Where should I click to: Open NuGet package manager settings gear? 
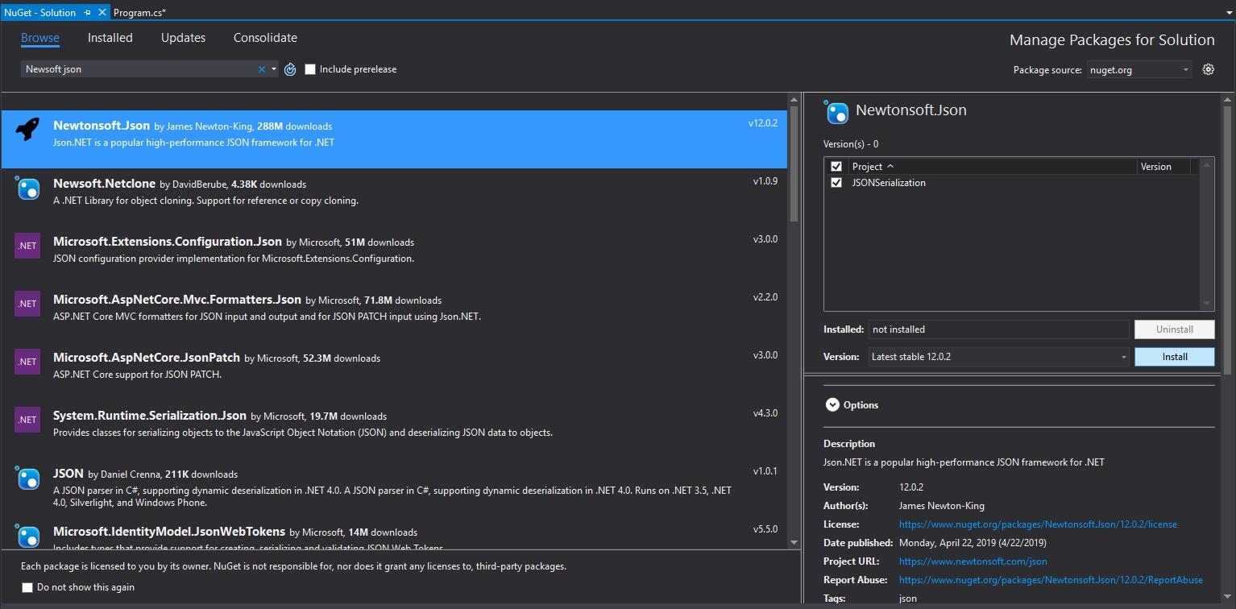[x=1208, y=69]
